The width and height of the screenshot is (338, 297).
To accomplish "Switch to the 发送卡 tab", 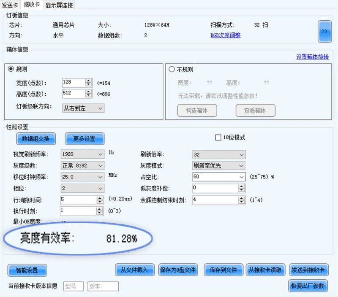I will coord(10,6).
